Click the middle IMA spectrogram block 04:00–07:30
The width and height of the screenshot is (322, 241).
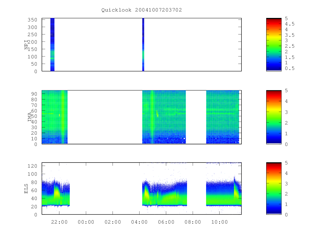[x=164, y=117]
